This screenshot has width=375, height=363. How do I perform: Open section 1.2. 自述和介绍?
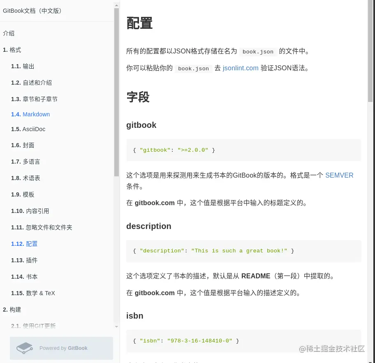(x=31, y=83)
